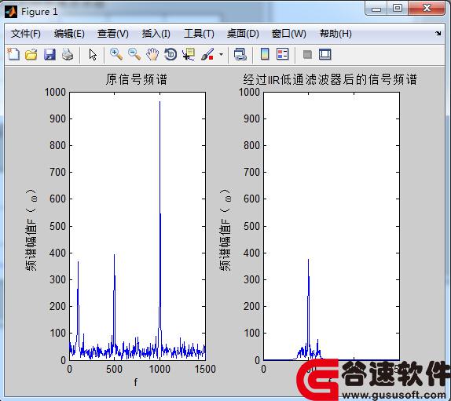Click the Open File folder icon
Image resolution: width=451 pixels, height=401 pixels.
(31, 54)
